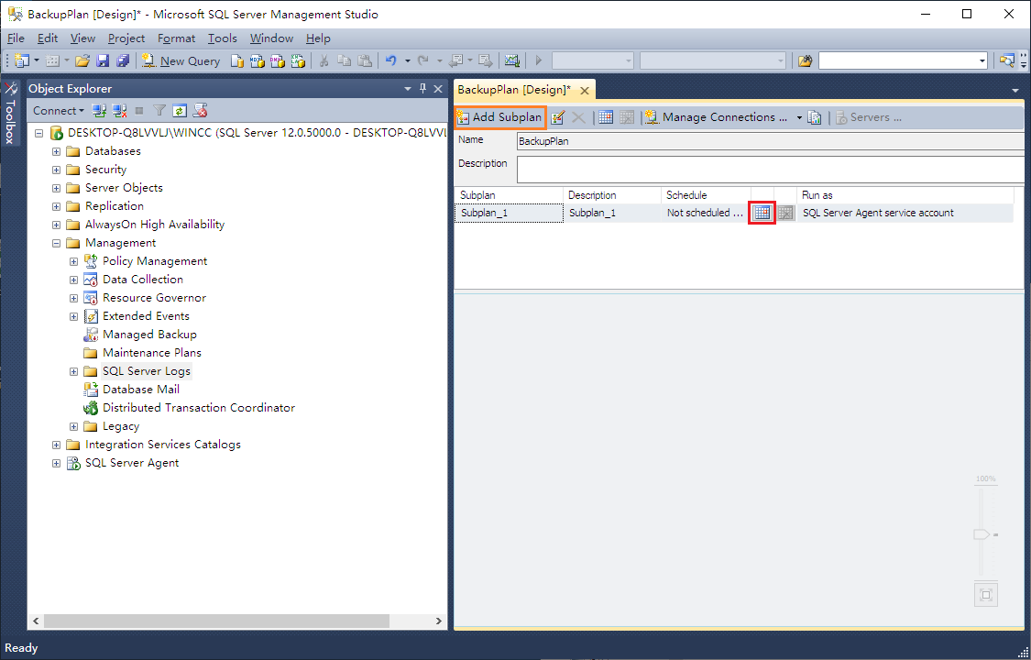The image size is (1031, 660).
Task: Open the Connect dropdown in Object Explorer
Action: pyautogui.click(x=59, y=110)
